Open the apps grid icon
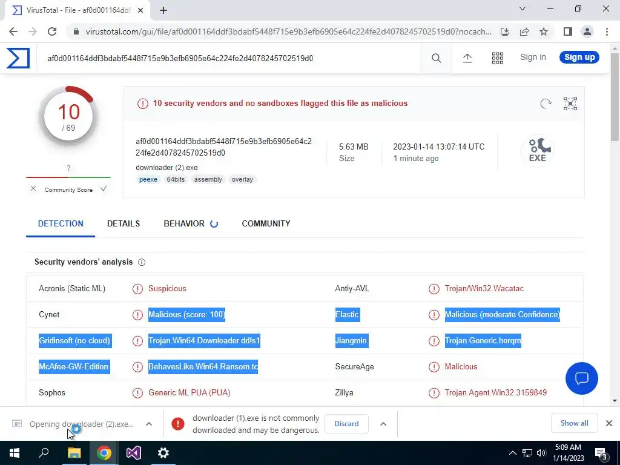 [498, 58]
